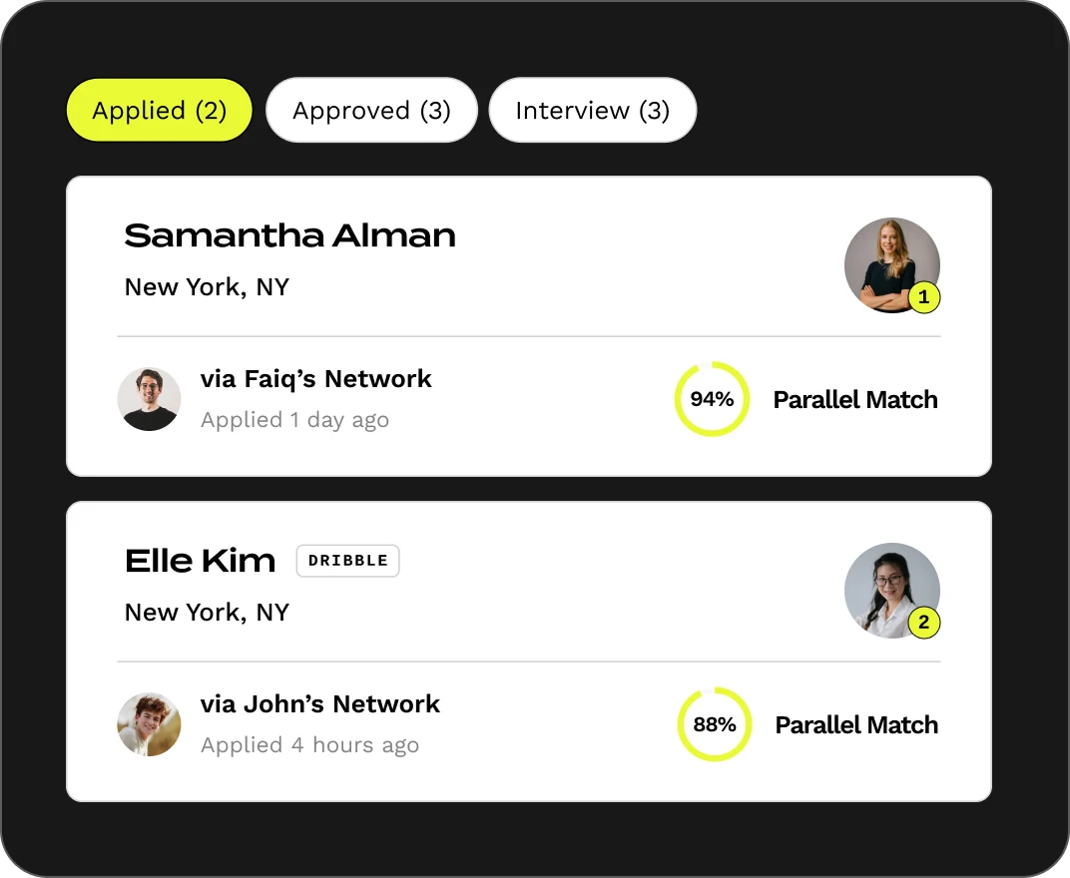Click Faiq's avatar photo
This screenshot has width=1070, height=878.
[x=149, y=399]
